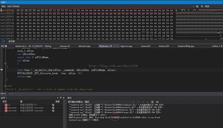The height and width of the screenshot is (128, 223).
Task: Click the current statement arrow in margin
Action: tap(2, 70)
